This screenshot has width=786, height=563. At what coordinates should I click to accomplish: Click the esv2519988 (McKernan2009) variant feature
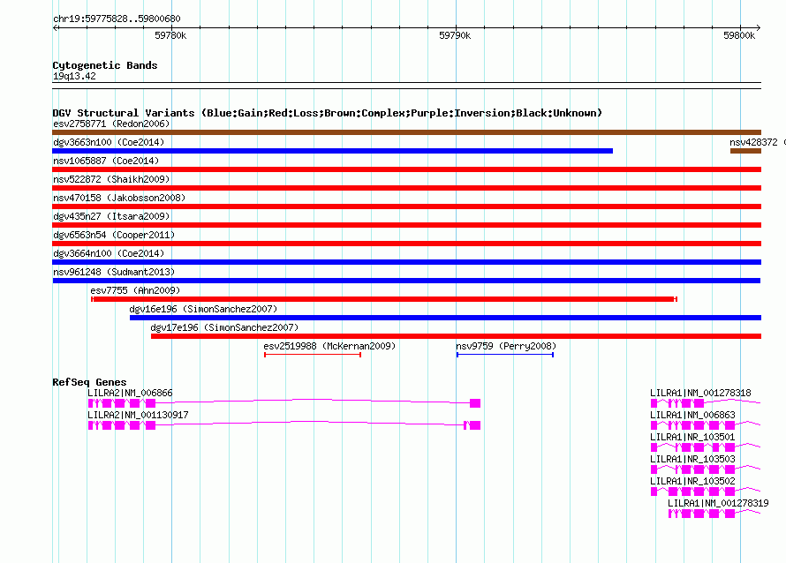click(x=313, y=355)
